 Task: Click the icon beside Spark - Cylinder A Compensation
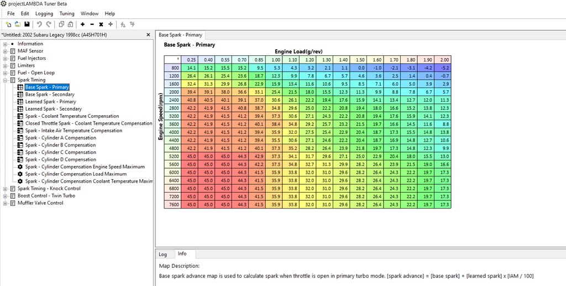coord(20,138)
